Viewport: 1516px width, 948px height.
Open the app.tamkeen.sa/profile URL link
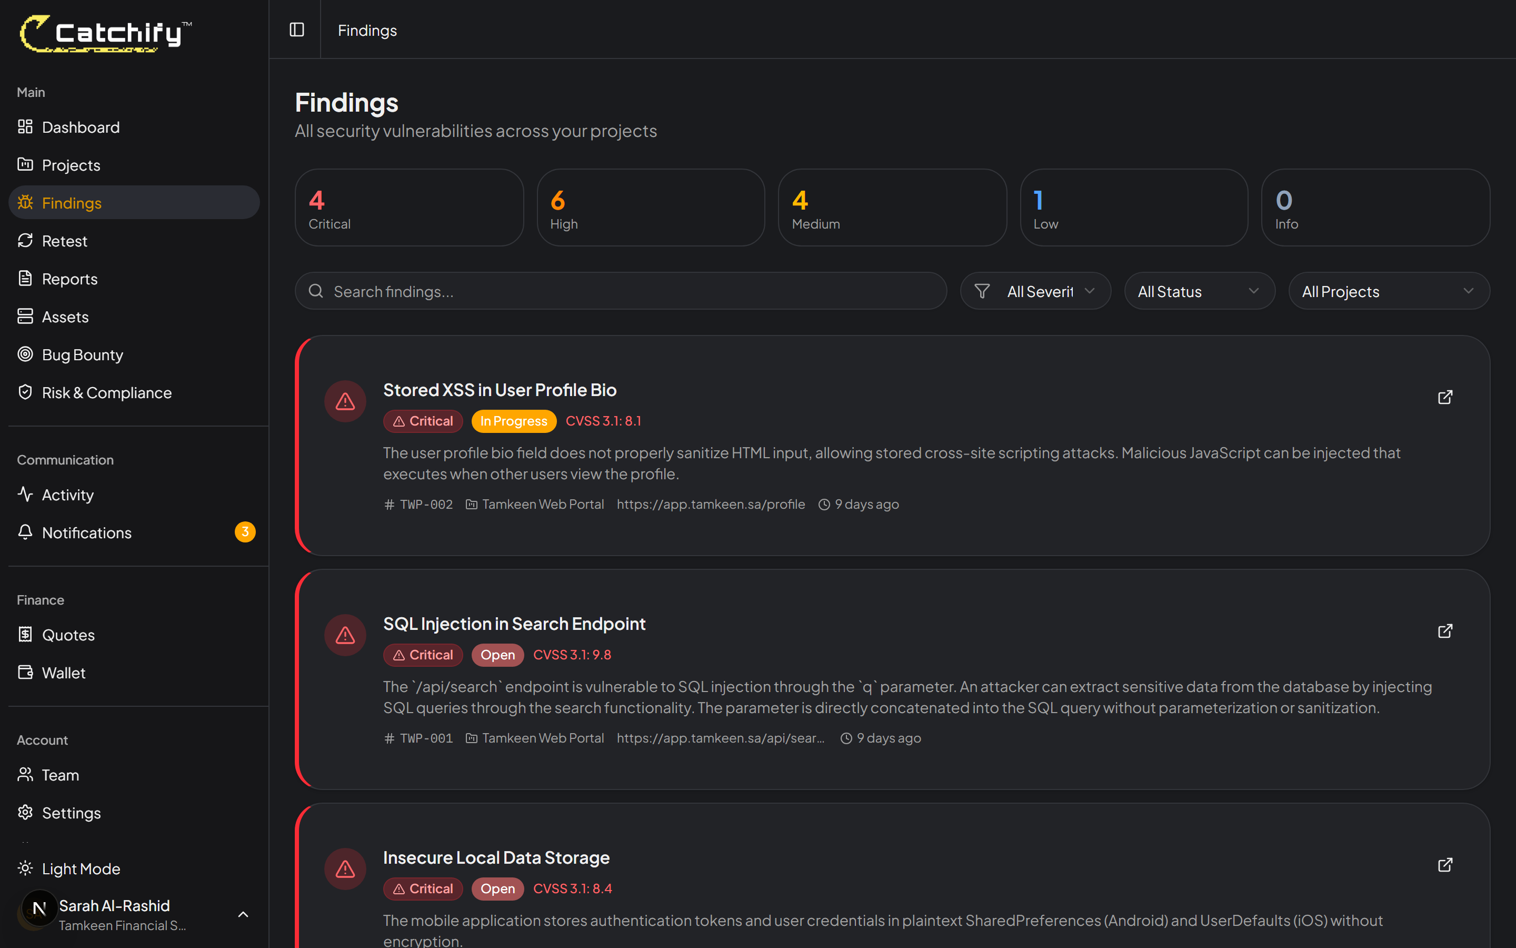(x=711, y=504)
